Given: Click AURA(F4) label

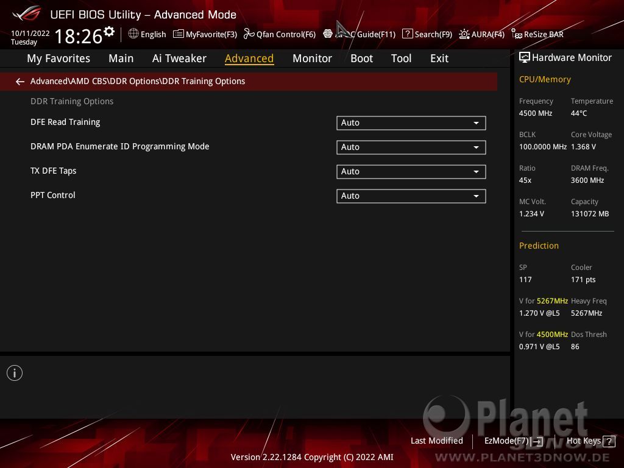Looking at the screenshot, I should point(488,35).
